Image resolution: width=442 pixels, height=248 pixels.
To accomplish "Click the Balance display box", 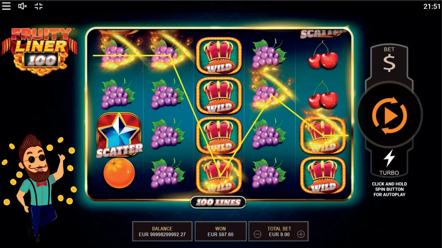I will tap(162, 231).
